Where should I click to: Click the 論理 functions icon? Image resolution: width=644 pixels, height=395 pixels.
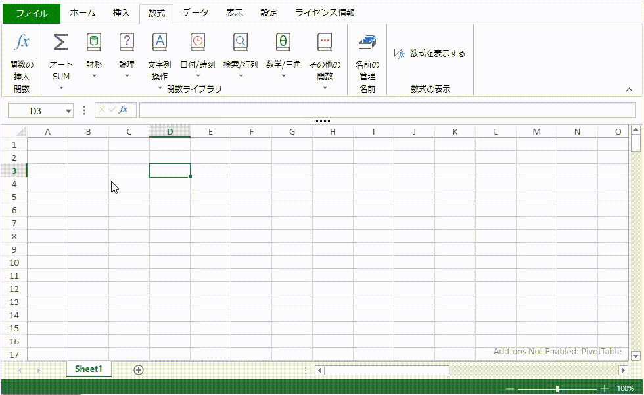point(127,43)
